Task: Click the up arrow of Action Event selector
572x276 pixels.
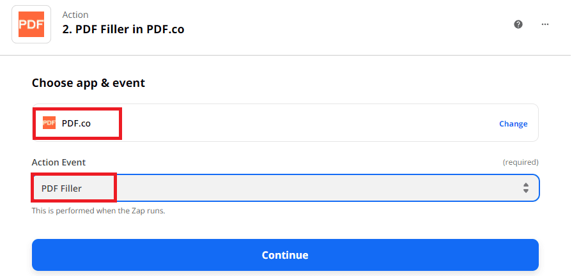Action: [525, 185]
